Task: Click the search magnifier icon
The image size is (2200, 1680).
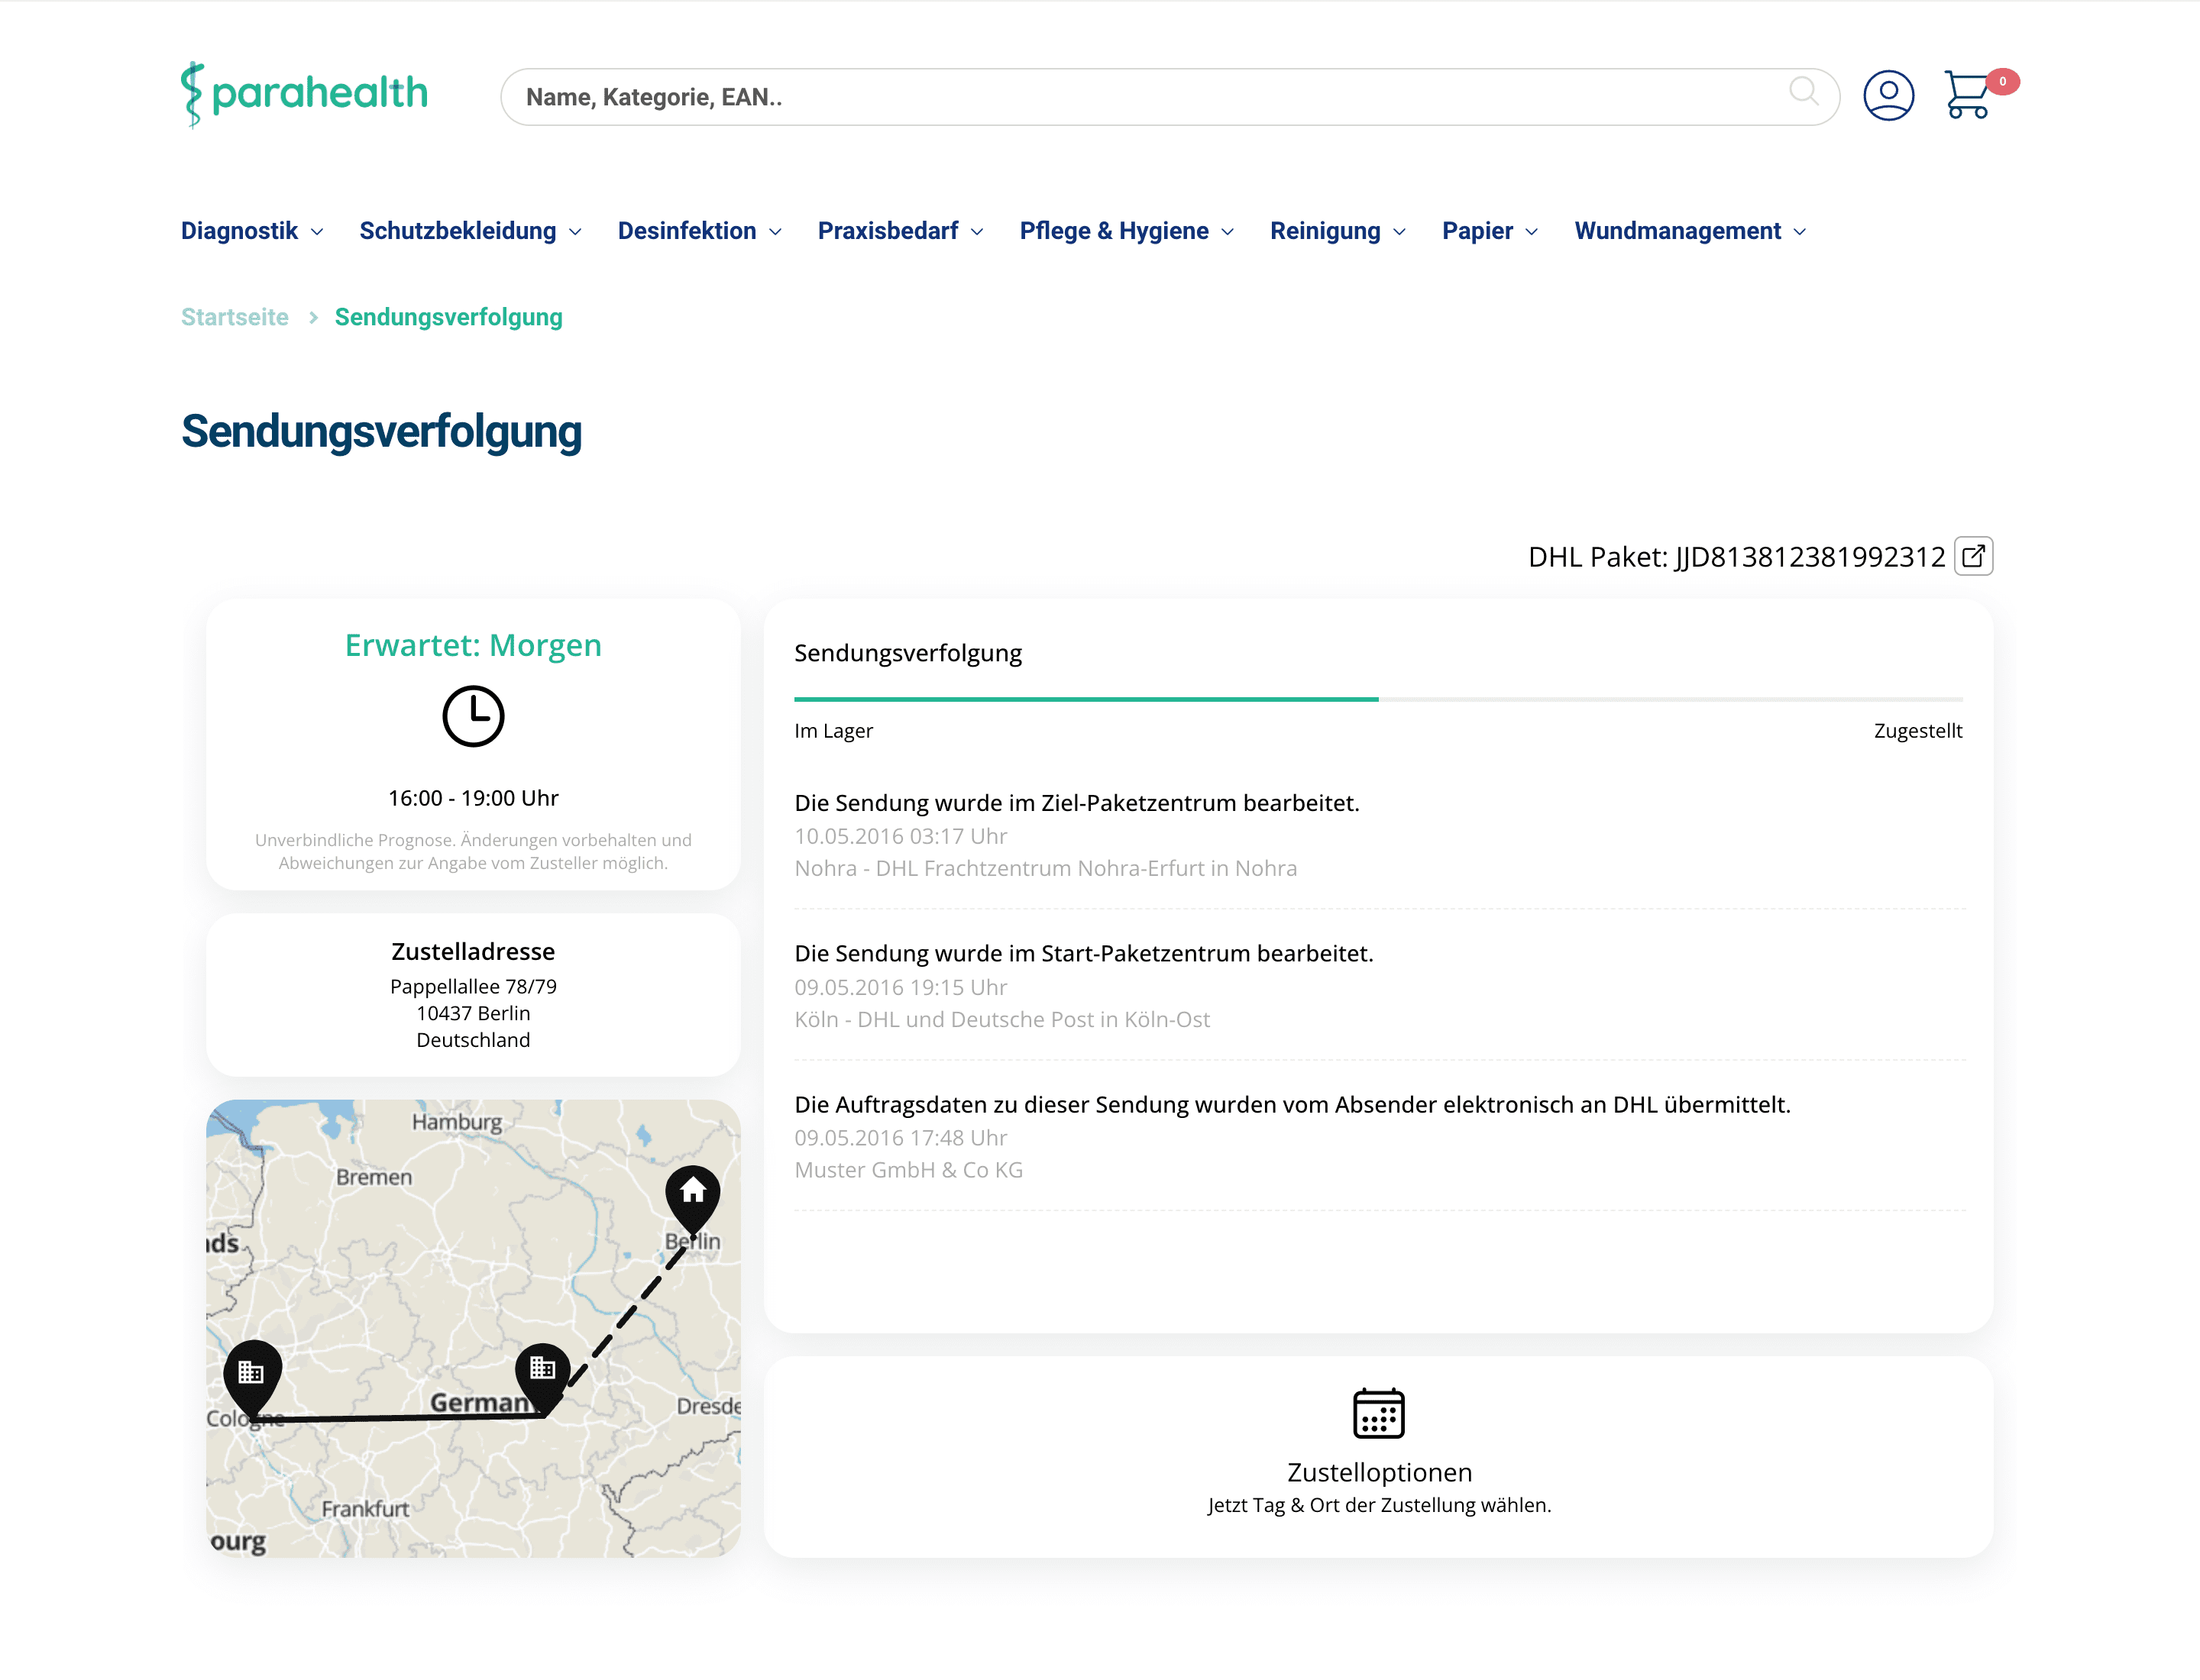Action: (1803, 92)
